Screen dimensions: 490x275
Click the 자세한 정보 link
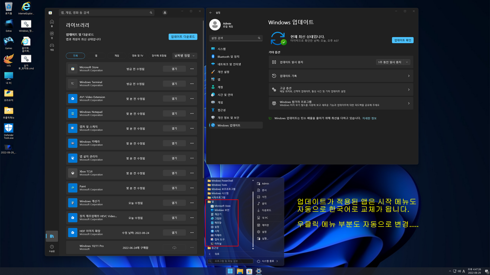(x=369, y=118)
